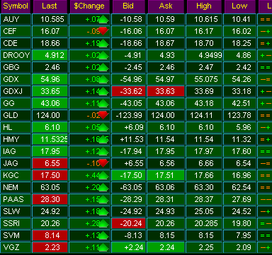Click the green up arrow in IAG row
The width and height of the screenshot is (272, 255).
[103, 151]
